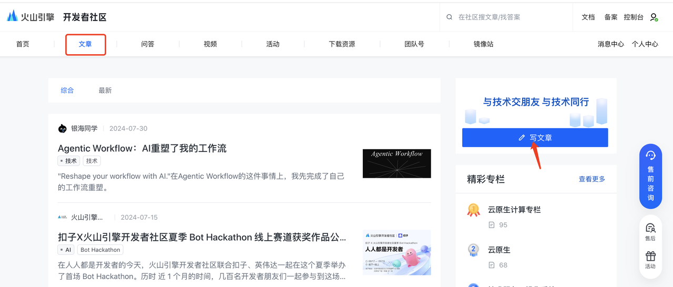Image resolution: width=673 pixels, height=287 pixels.
Task: Open 消息中心
Action: (611, 44)
